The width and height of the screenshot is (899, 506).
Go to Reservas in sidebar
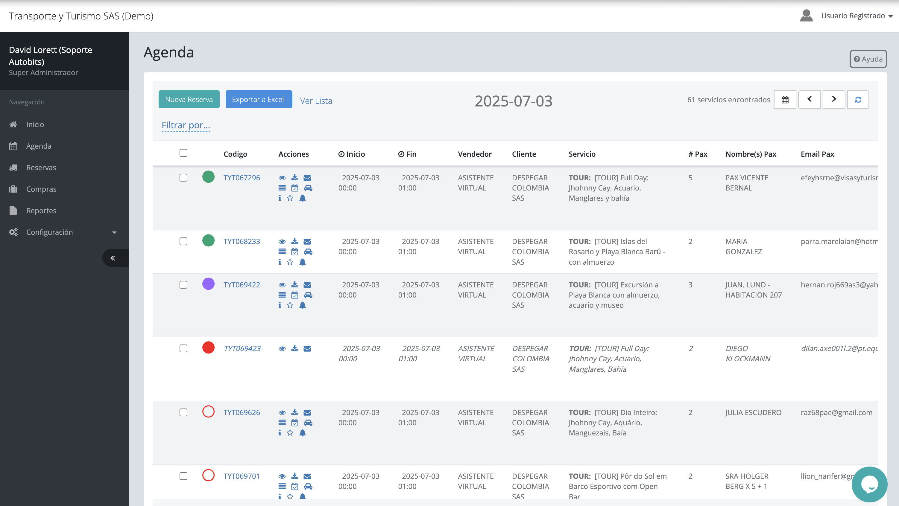pyautogui.click(x=41, y=168)
